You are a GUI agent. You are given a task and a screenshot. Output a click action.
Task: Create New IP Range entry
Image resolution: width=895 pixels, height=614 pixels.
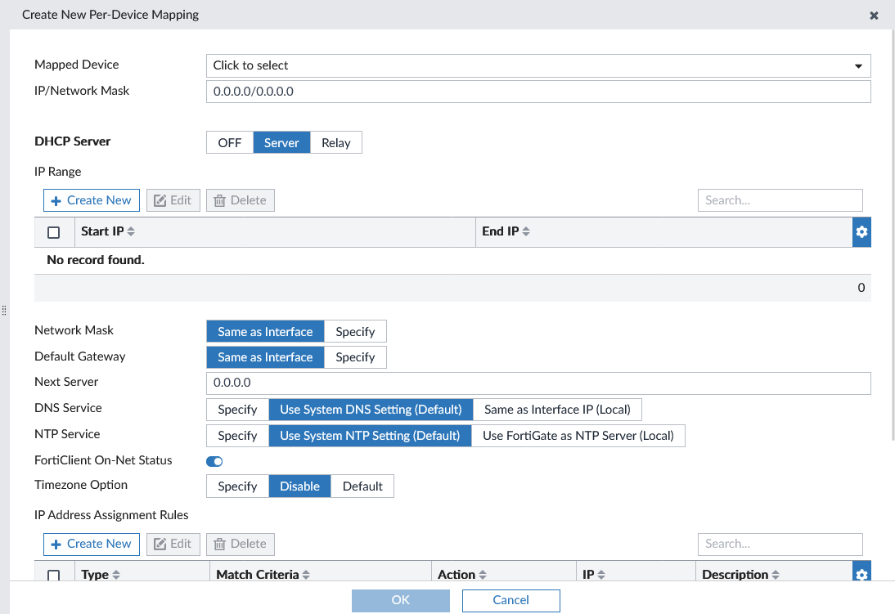(x=91, y=200)
